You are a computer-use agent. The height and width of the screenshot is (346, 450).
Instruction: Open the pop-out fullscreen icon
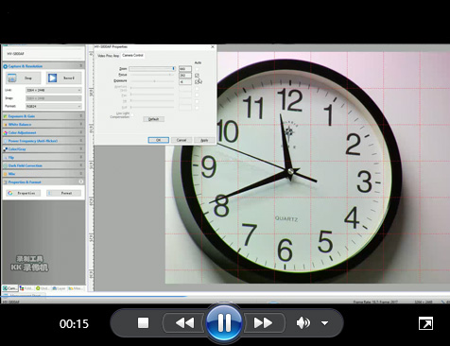425,323
